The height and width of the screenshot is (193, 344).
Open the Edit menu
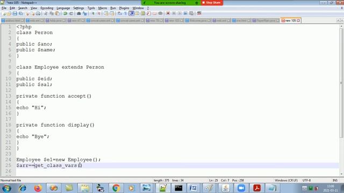click(12, 8)
